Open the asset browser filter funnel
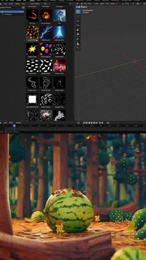146x260 pixels. click(71, 4)
